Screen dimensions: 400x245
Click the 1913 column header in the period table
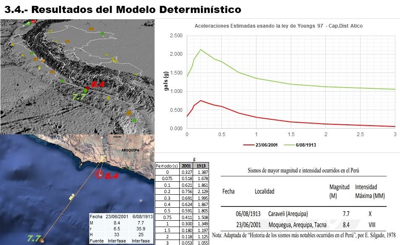pyautogui.click(x=201, y=165)
